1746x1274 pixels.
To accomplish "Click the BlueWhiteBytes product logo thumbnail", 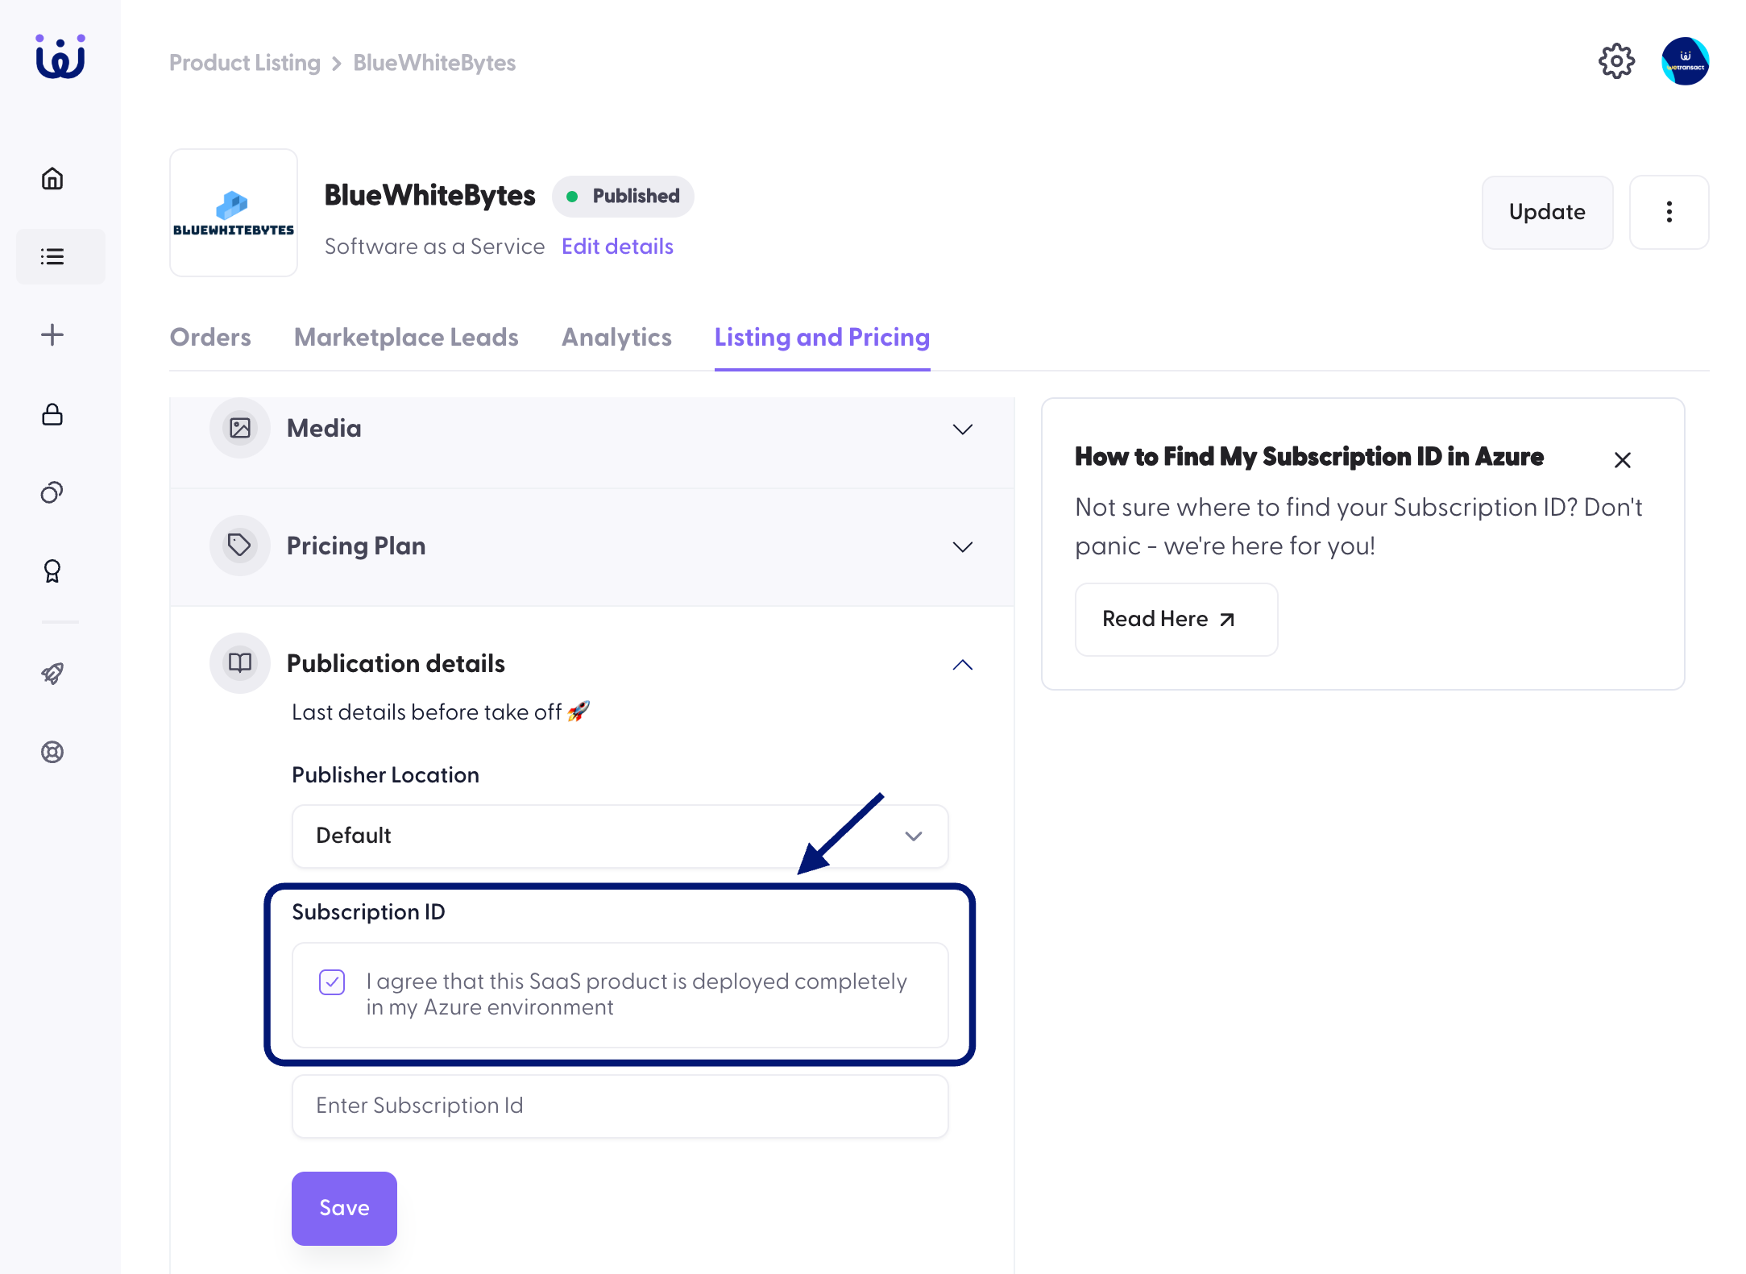I will click(x=234, y=213).
